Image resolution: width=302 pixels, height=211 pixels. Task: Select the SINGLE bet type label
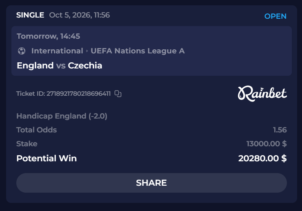pos(30,15)
